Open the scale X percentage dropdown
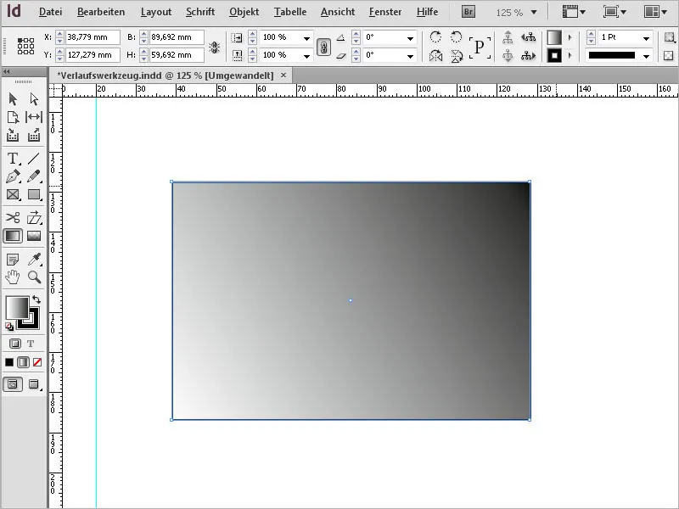This screenshot has height=509, width=679. click(x=306, y=38)
